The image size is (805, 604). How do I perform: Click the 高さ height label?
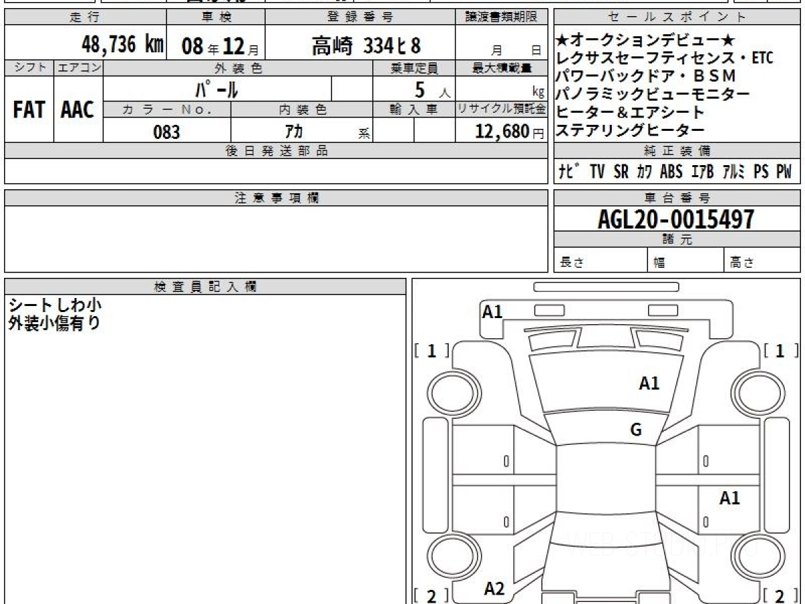[741, 263]
